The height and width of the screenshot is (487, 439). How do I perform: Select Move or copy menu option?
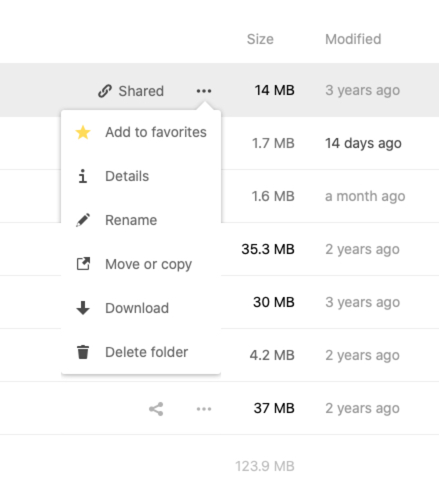[148, 264]
